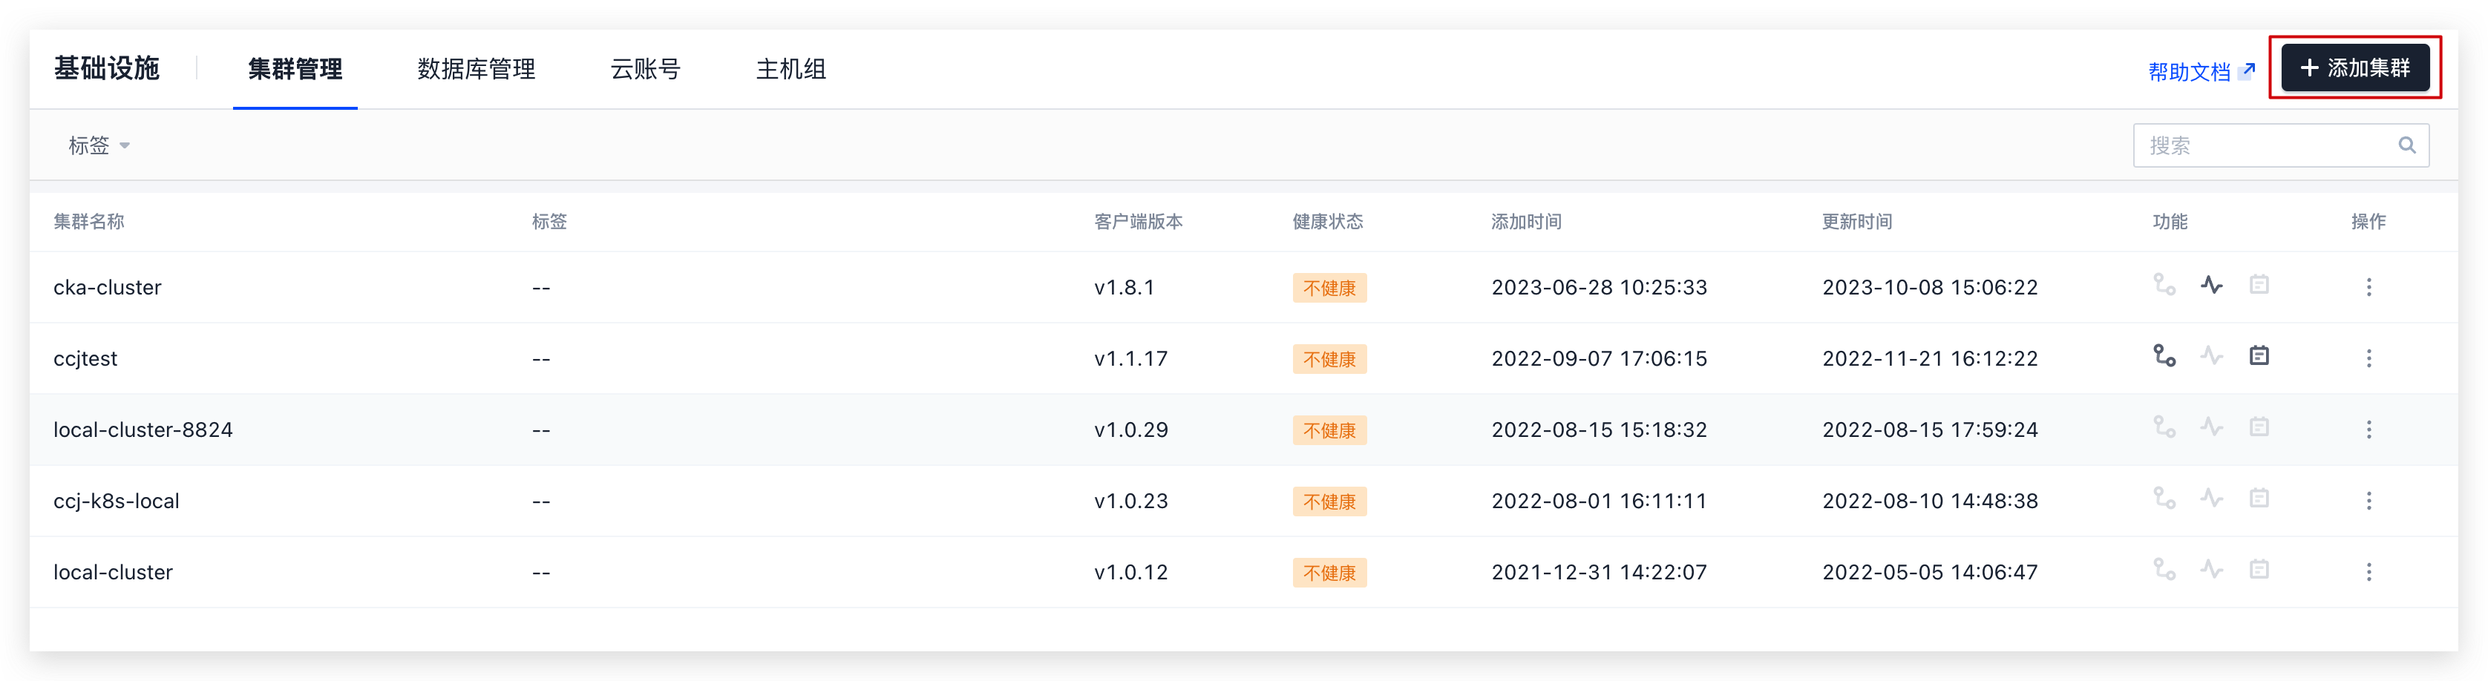Image resolution: width=2488 pixels, height=681 pixels.
Task: Click cluster name local-cluster
Action: coord(113,572)
